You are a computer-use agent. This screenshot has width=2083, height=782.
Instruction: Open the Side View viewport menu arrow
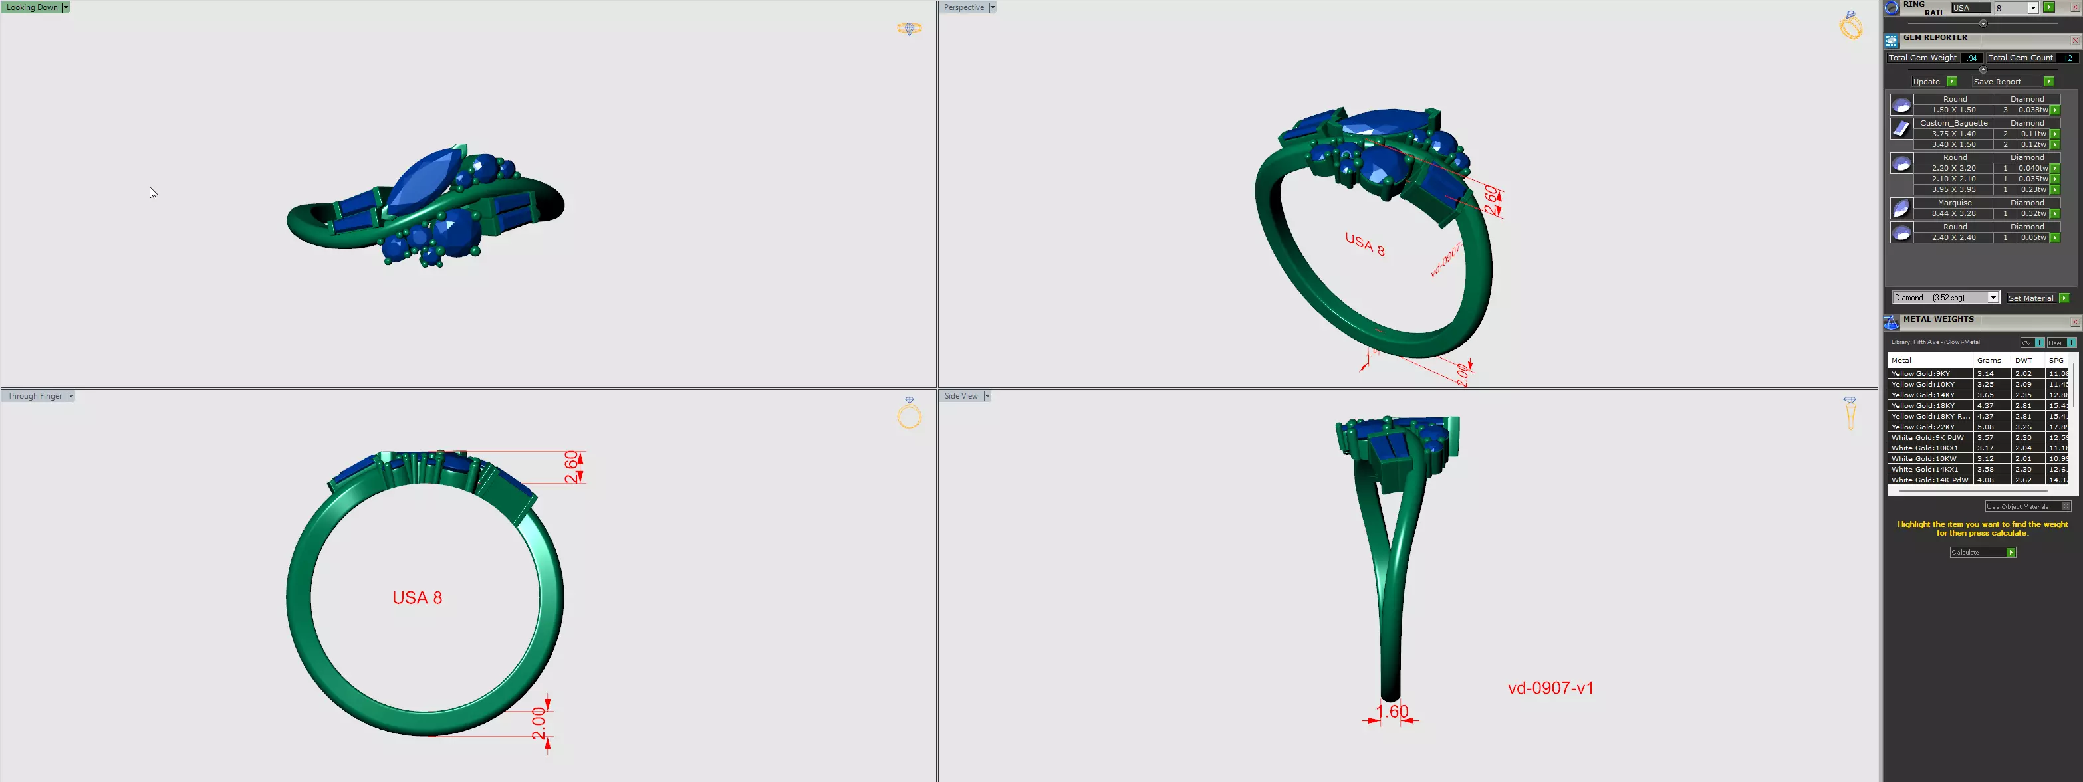(x=987, y=396)
